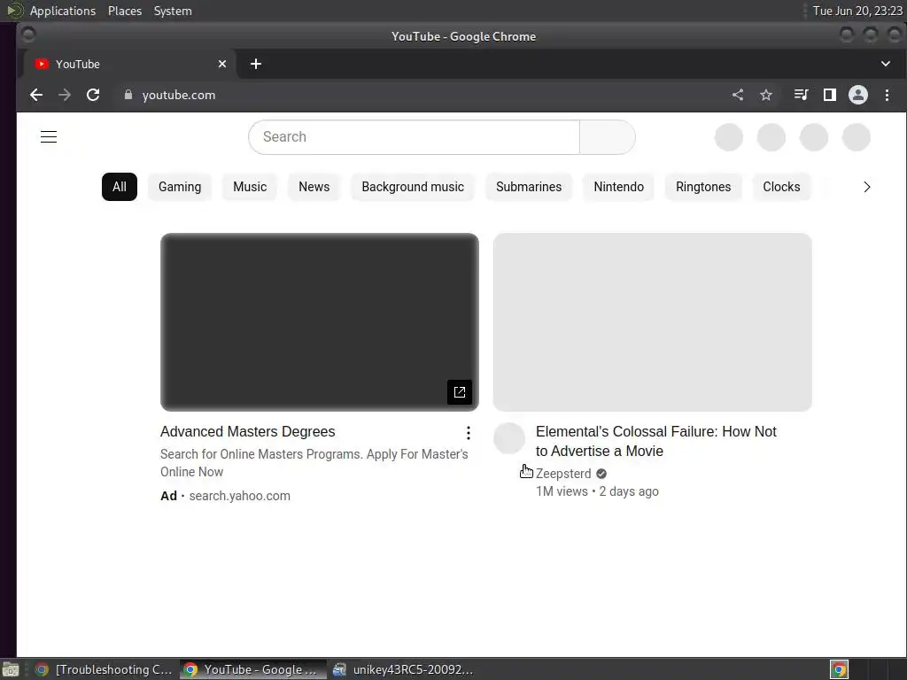
Task: Open the media controls icon in toolbar
Action: click(801, 95)
